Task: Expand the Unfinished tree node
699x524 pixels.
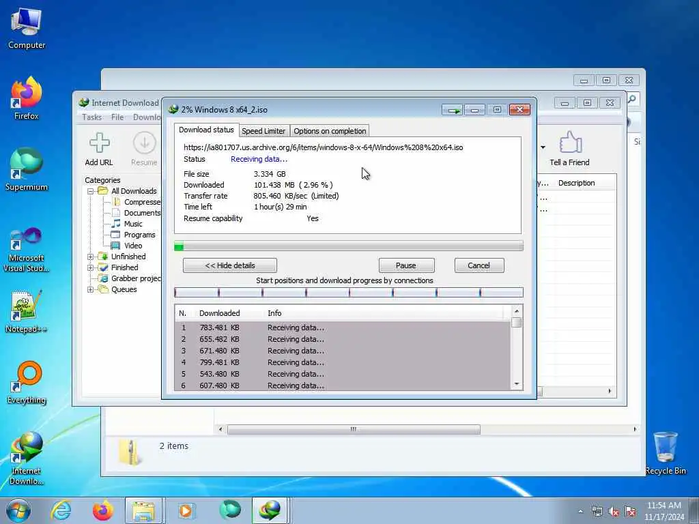Action: click(91, 257)
